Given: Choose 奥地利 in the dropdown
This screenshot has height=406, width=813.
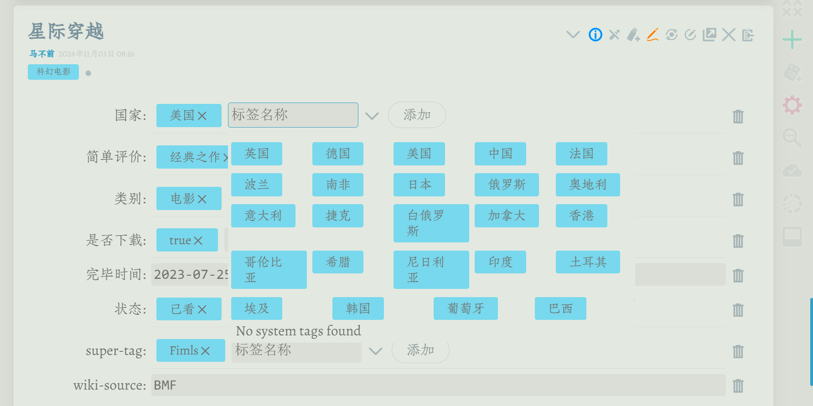Looking at the screenshot, I should pos(588,185).
